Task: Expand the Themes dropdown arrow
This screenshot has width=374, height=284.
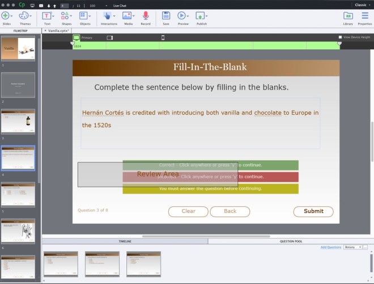Action: [x=31, y=16]
